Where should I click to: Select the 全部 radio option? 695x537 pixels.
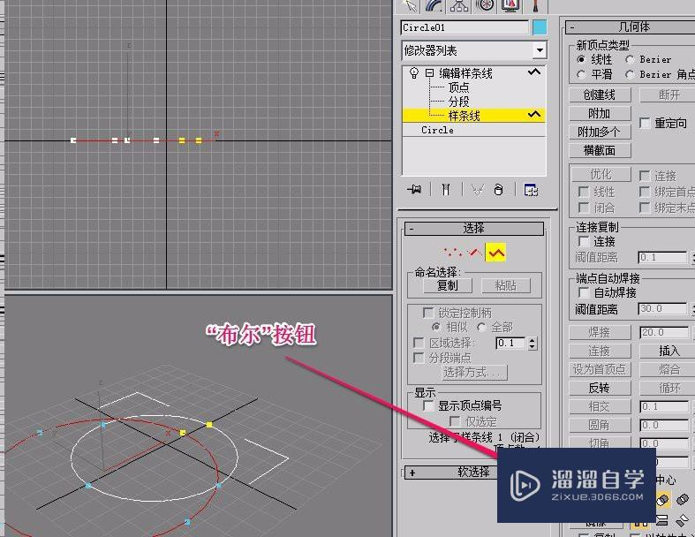tap(481, 328)
